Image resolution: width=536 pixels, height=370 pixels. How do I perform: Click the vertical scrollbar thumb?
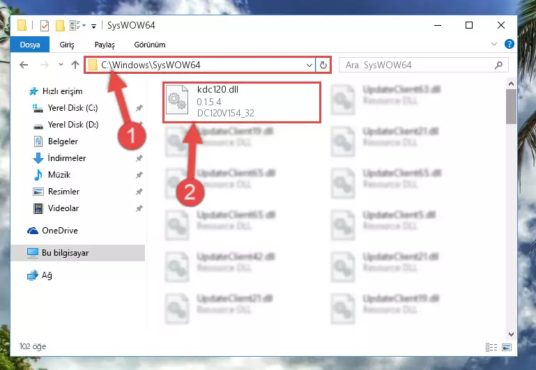[x=511, y=107]
